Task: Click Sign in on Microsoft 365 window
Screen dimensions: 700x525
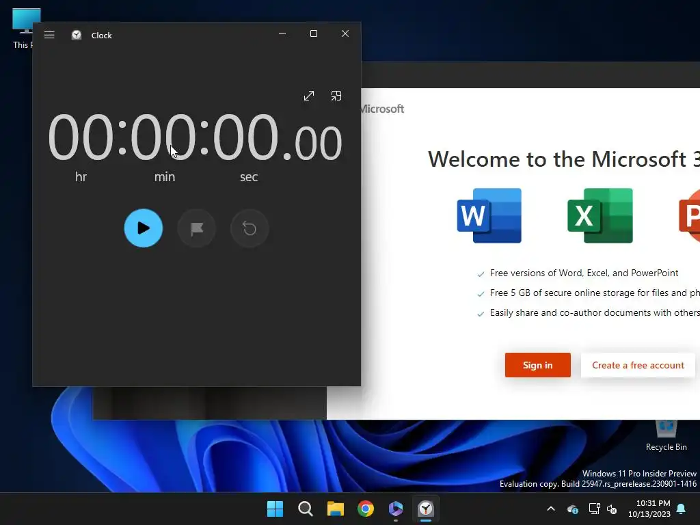Action: coord(538,365)
